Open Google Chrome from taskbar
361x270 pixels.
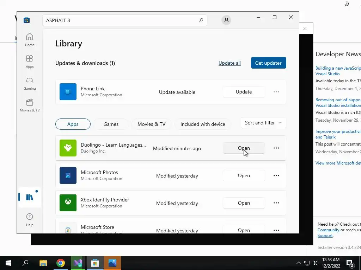point(61,263)
